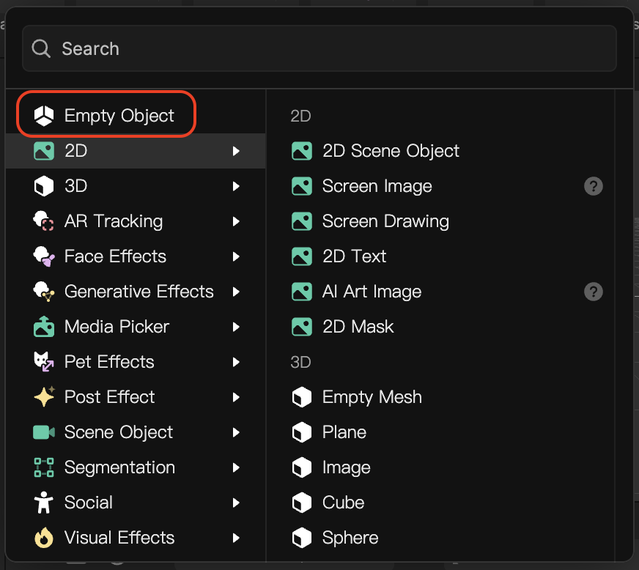Add a Sphere object
The image size is (639, 570).
point(440,538)
